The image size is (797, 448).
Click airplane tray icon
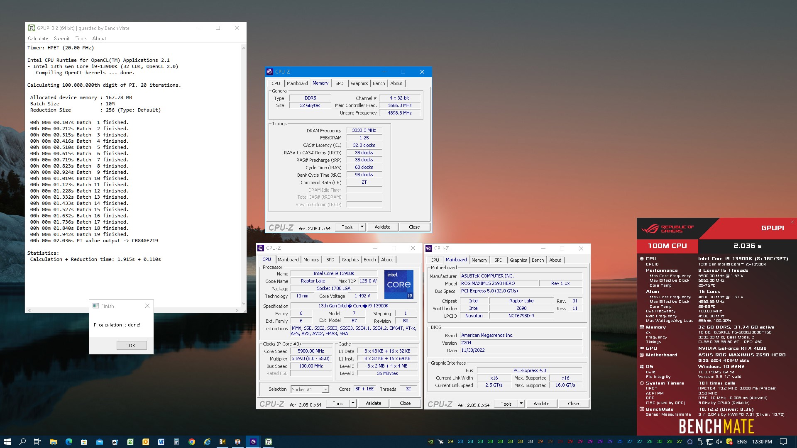pos(440,441)
